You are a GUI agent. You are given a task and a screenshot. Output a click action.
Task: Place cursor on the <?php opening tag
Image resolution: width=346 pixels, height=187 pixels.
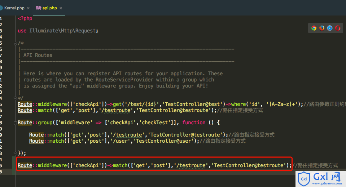click(x=25, y=18)
